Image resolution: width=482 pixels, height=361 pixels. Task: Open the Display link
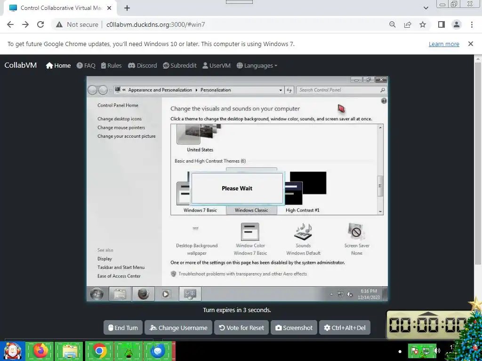[104, 259]
